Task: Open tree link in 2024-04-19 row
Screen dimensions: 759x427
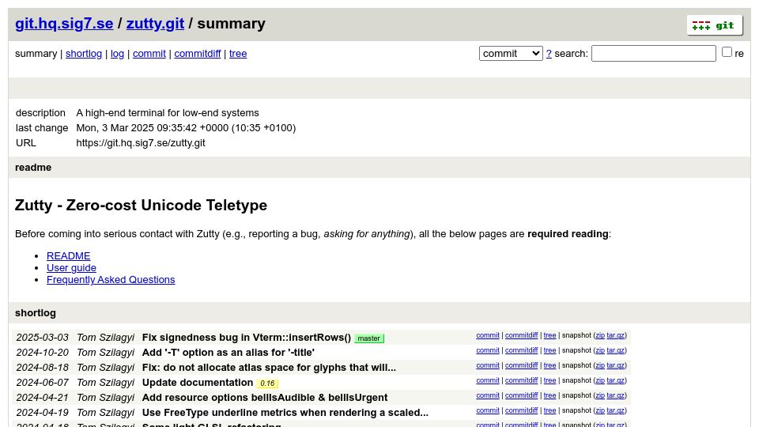Action: (x=549, y=410)
